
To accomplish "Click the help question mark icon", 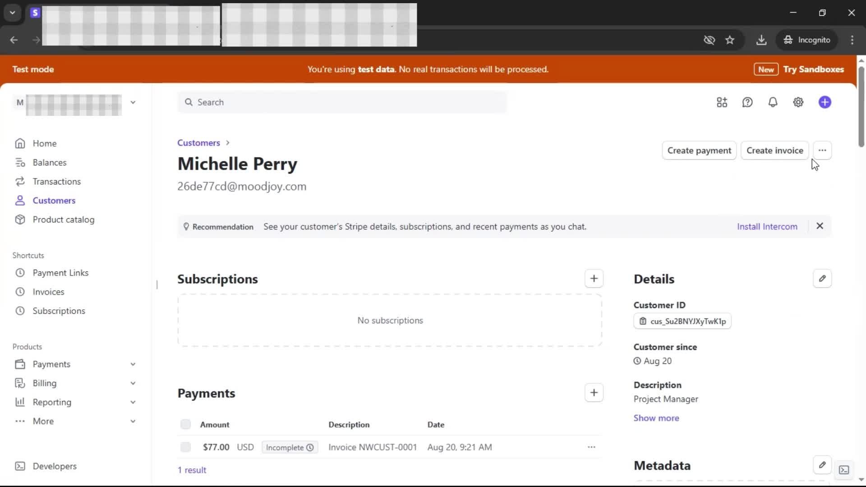I will 747,102.
